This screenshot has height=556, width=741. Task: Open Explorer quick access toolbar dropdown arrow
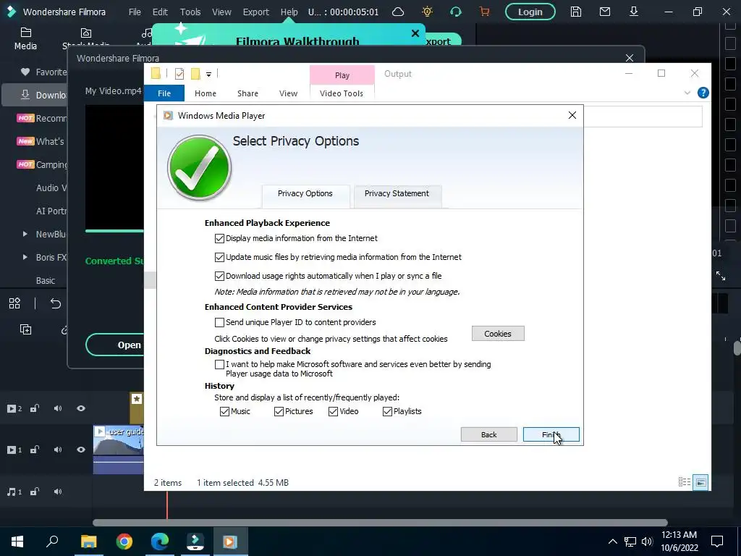point(208,75)
